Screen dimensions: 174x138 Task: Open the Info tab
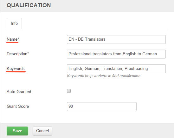pyautogui.click(x=14, y=24)
